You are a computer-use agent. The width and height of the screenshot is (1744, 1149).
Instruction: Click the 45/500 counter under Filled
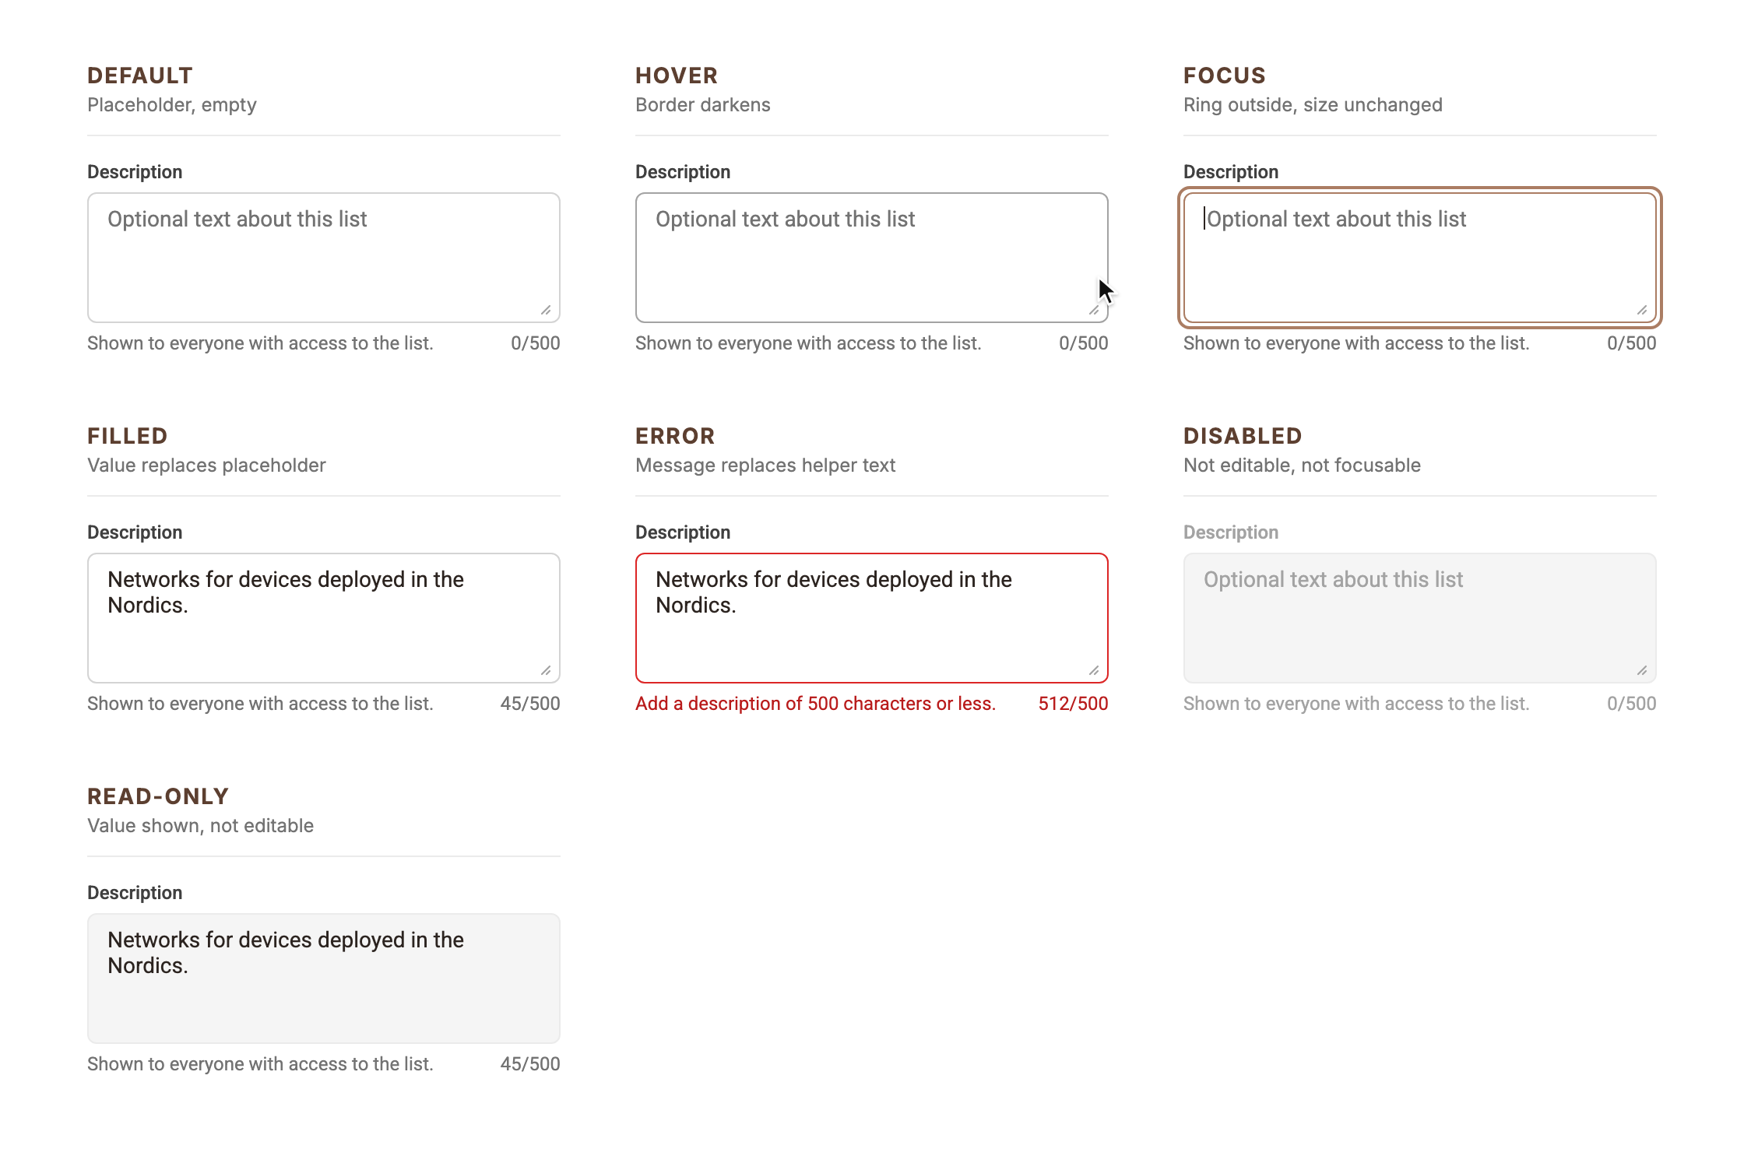(530, 704)
